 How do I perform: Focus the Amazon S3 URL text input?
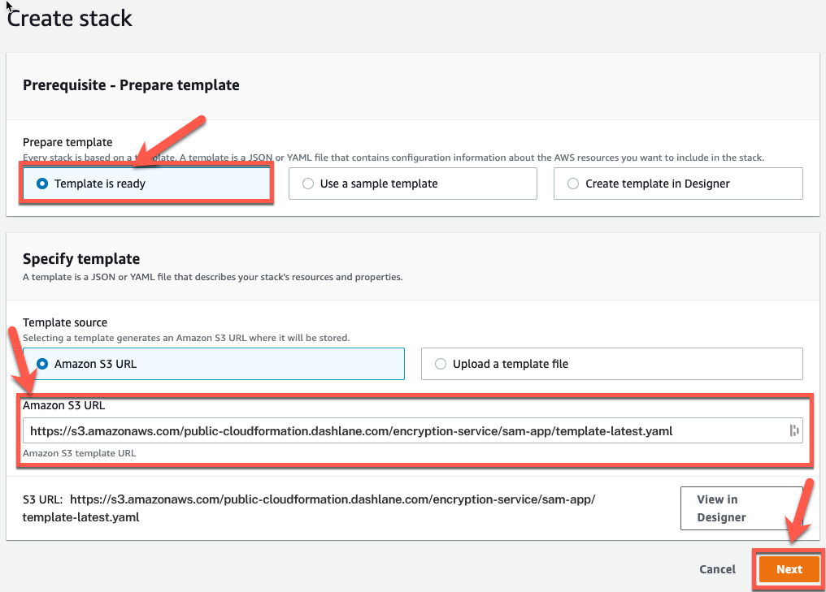tap(412, 431)
